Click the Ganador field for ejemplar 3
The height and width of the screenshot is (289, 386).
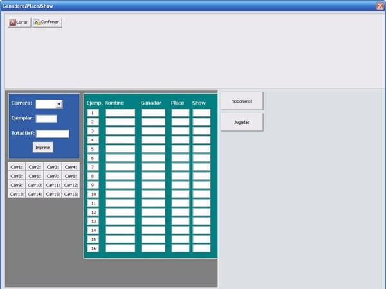pos(153,131)
